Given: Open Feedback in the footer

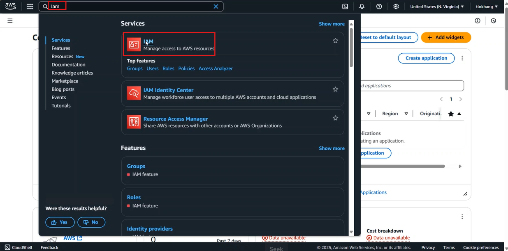Looking at the screenshot, I should point(49,247).
